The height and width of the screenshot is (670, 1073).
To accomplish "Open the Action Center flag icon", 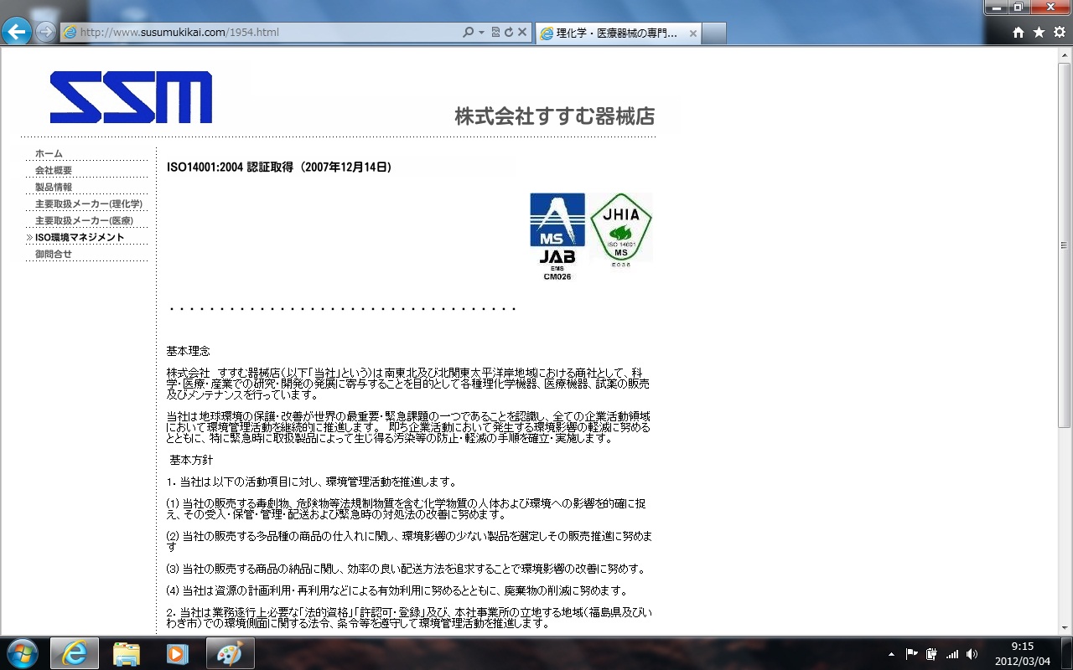I will coord(911,654).
